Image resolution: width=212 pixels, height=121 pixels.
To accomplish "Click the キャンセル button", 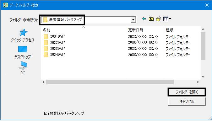I will click(x=187, y=102).
